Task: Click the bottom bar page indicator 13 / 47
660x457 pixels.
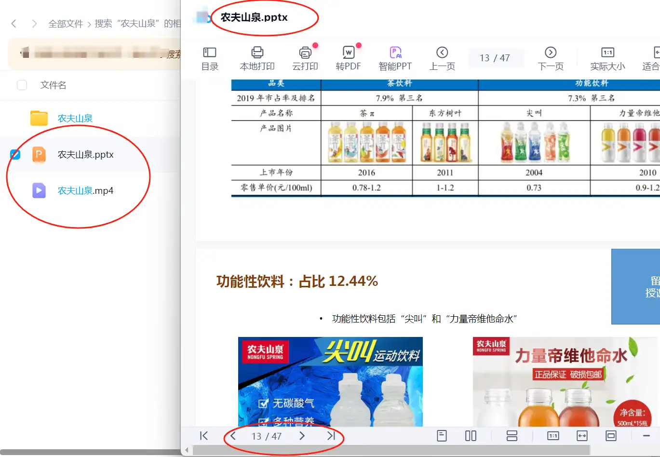Action: [267, 436]
